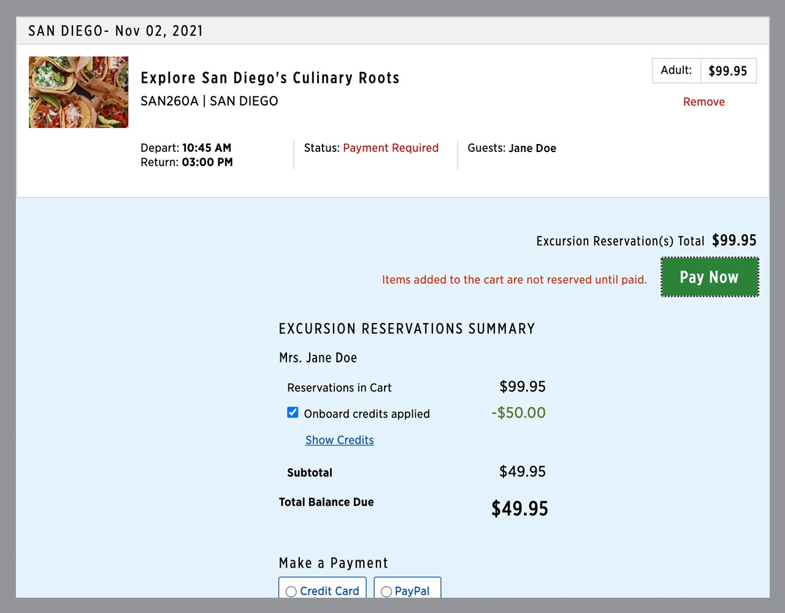The height and width of the screenshot is (613, 785).
Task: Click the not reserved until paid notice
Action: pyautogui.click(x=514, y=280)
